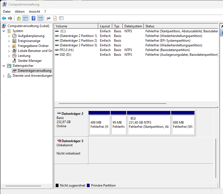Expand Lokale Benutzer und Gruppen node

tap(9, 51)
